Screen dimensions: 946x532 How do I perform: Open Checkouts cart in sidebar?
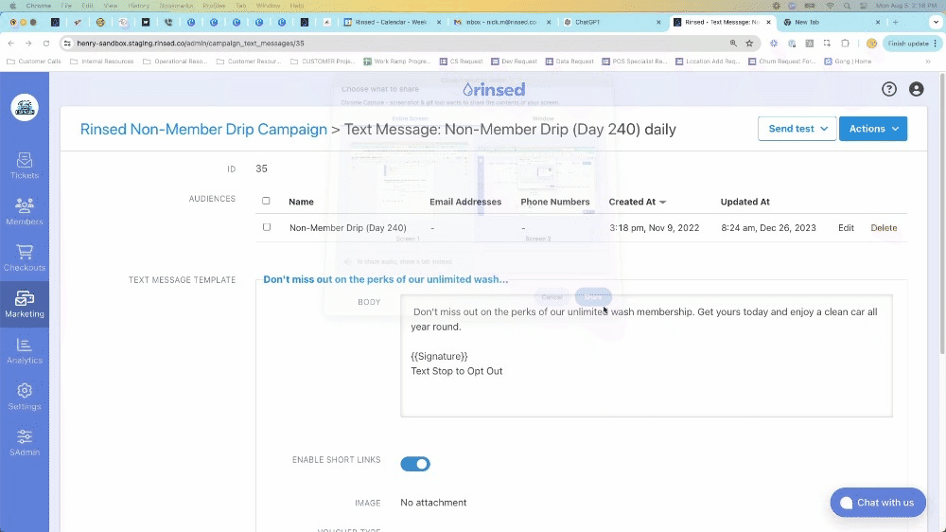tap(25, 257)
